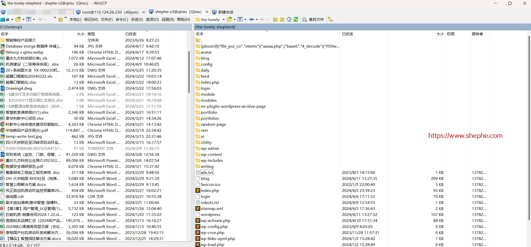This screenshot has height=247, width=531.
Task: Open the 远程(R) menu
Action: 168,19
